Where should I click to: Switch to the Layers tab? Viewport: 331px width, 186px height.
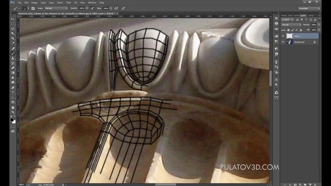(x=303, y=16)
